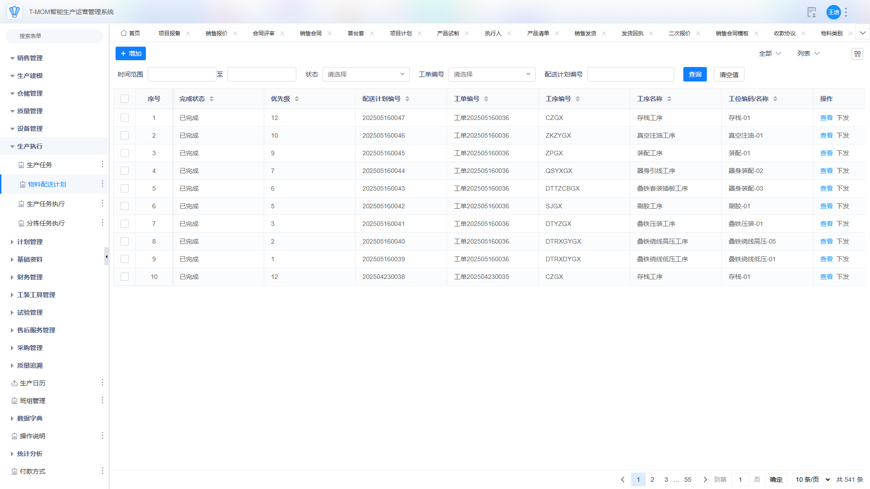Expand the 计划管理 menu
870x489 pixels.
pyautogui.click(x=30, y=242)
